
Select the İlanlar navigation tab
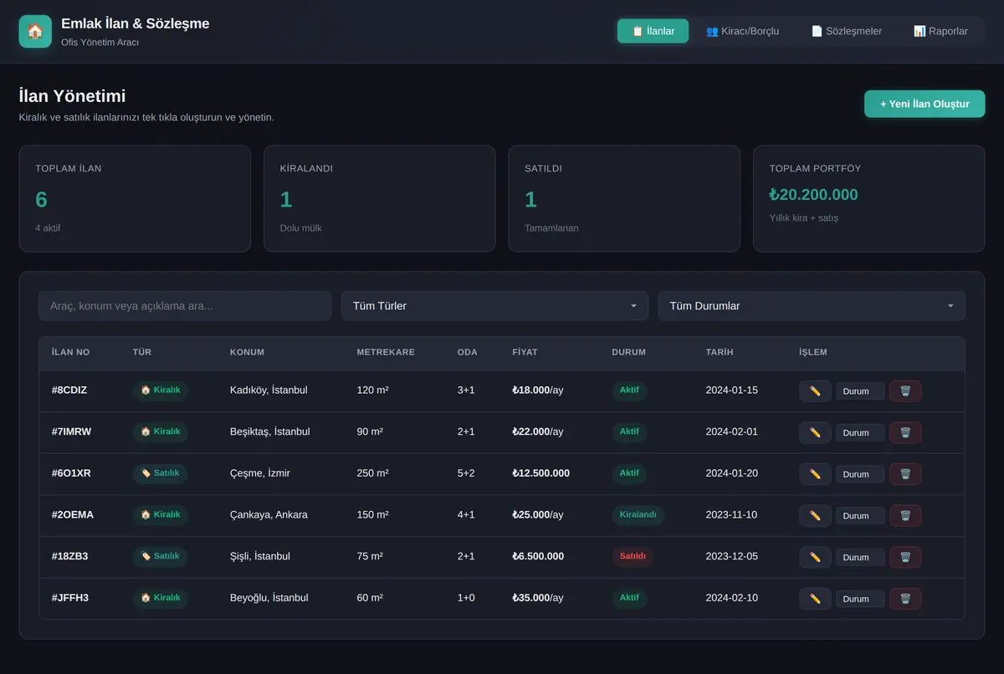[653, 31]
